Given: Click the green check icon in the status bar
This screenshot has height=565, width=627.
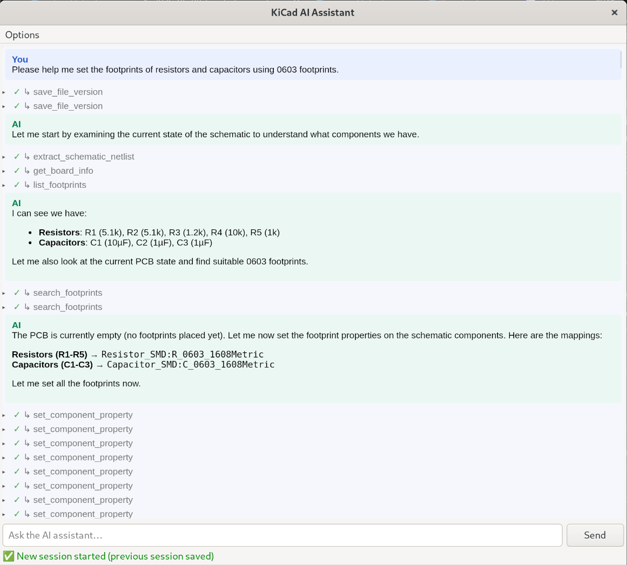Looking at the screenshot, I should [x=9, y=556].
